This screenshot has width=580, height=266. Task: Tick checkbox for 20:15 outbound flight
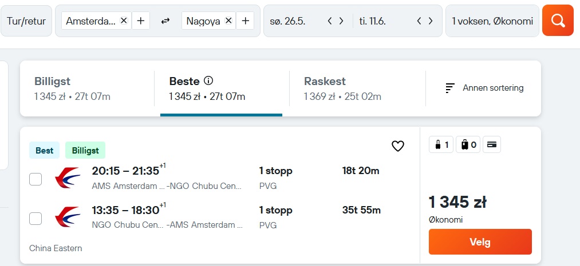pyautogui.click(x=35, y=179)
